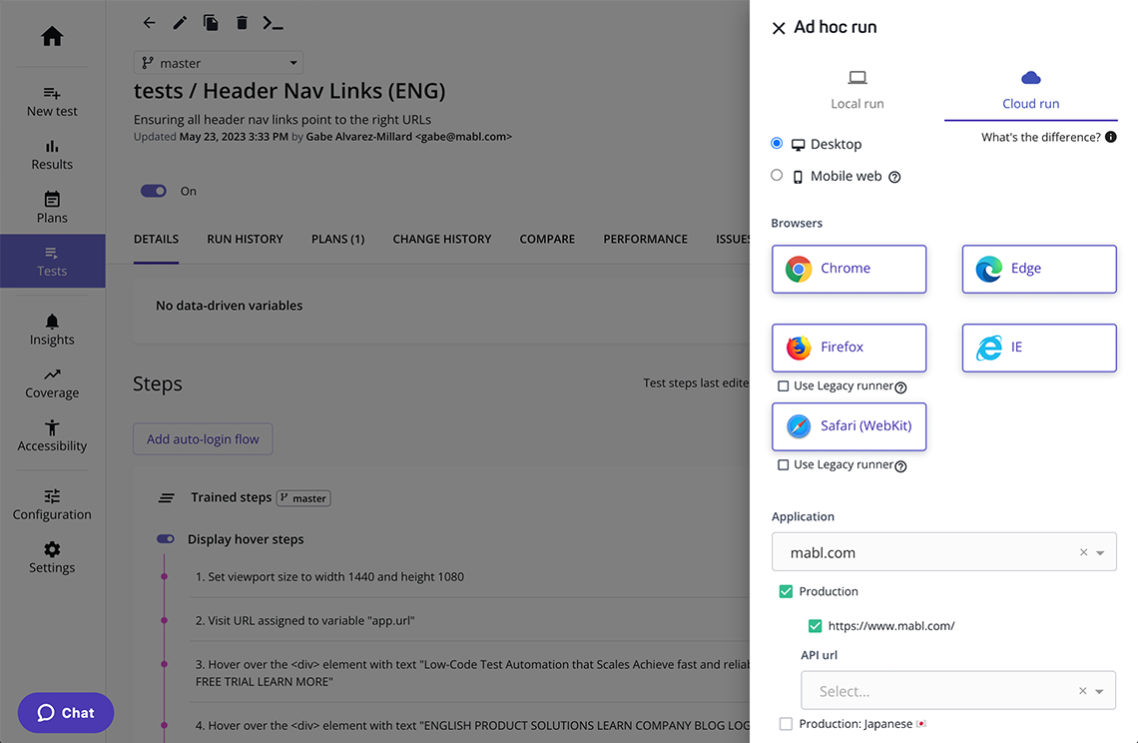Toggle the test On switch off
1138x743 pixels.
[x=153, y=190]
